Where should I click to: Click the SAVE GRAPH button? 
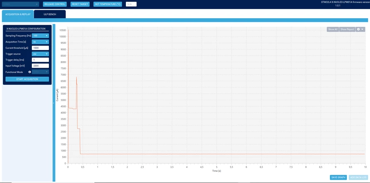(x=339, y=177)
